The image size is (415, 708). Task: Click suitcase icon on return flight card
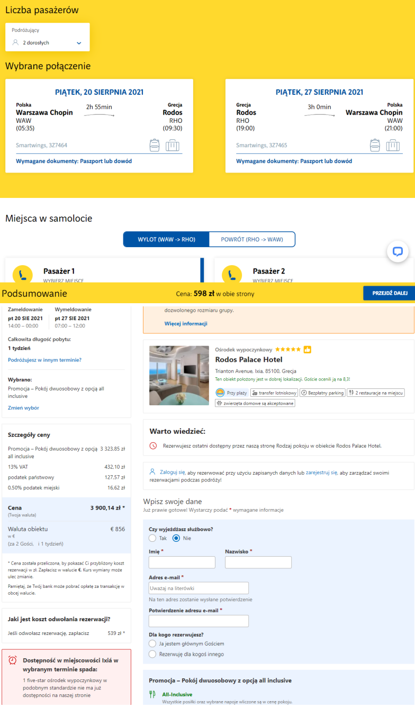pos(393,145)
